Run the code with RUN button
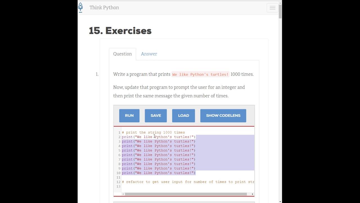This screenshot has height=203, width=360. pyautogui.click(x=129, y=116)
